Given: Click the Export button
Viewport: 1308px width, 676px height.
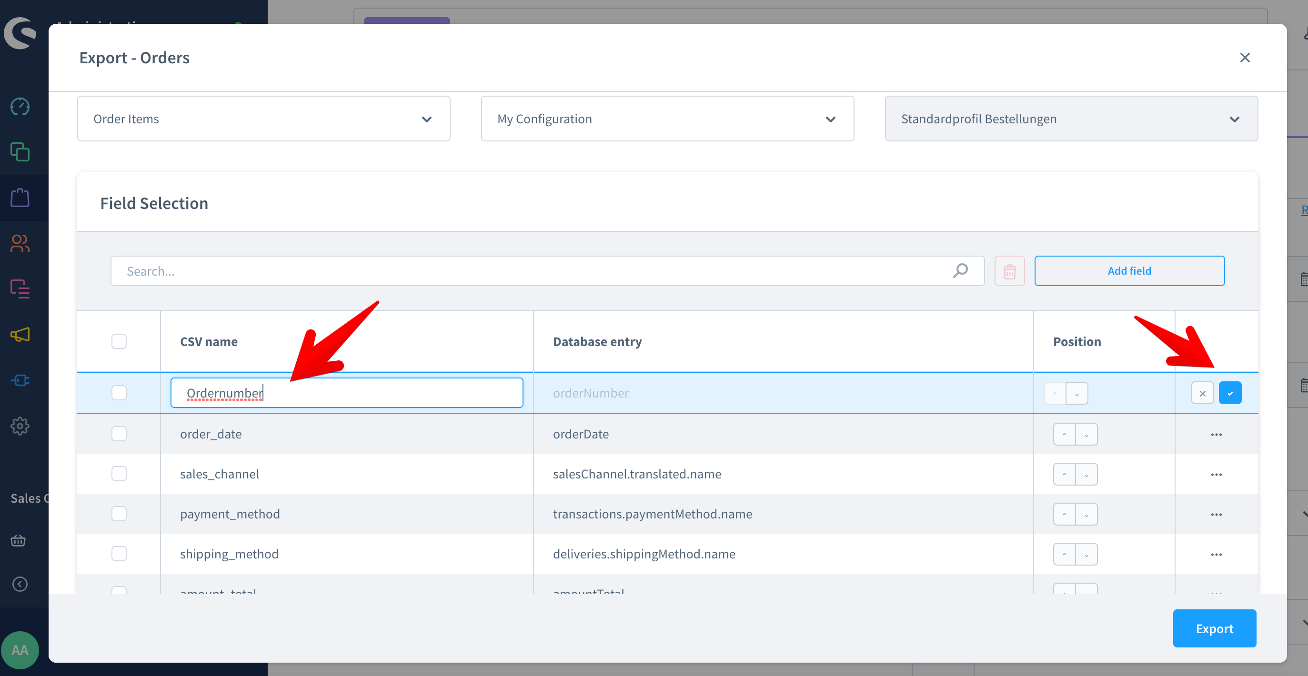Looking at the screenshot, I should point(1214,628).
